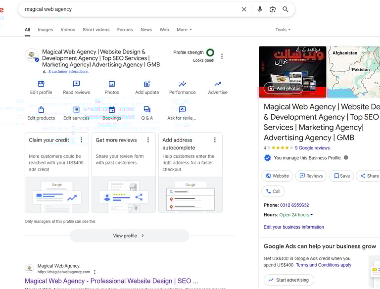This screenshot has height=289, width=380.
Task: Open the Pakistan map thumbnail
Action: point(354,72)
